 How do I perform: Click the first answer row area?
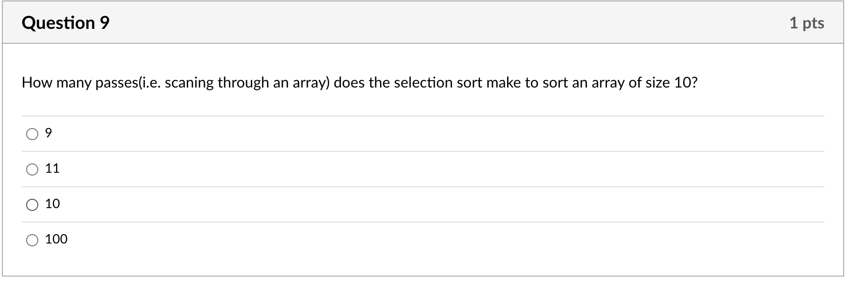[420, 134]
